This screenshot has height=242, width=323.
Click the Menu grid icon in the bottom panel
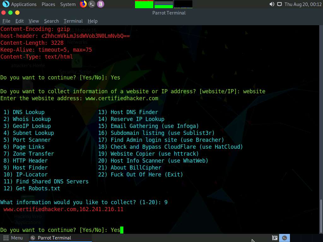coord(6,238)
